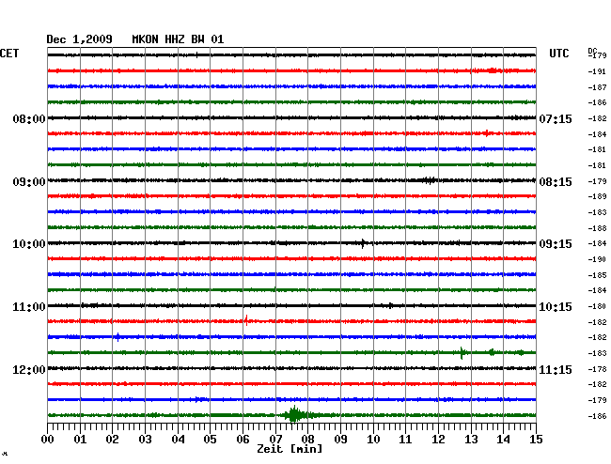Click the date label 'Dec 1,2009'
The height and width of the screenshot is (464, 611).
click(x=79, y=39)
